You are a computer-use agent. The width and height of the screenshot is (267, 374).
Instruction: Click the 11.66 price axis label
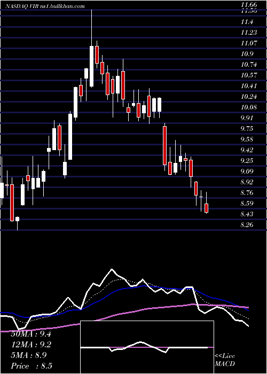coord(249,4)
